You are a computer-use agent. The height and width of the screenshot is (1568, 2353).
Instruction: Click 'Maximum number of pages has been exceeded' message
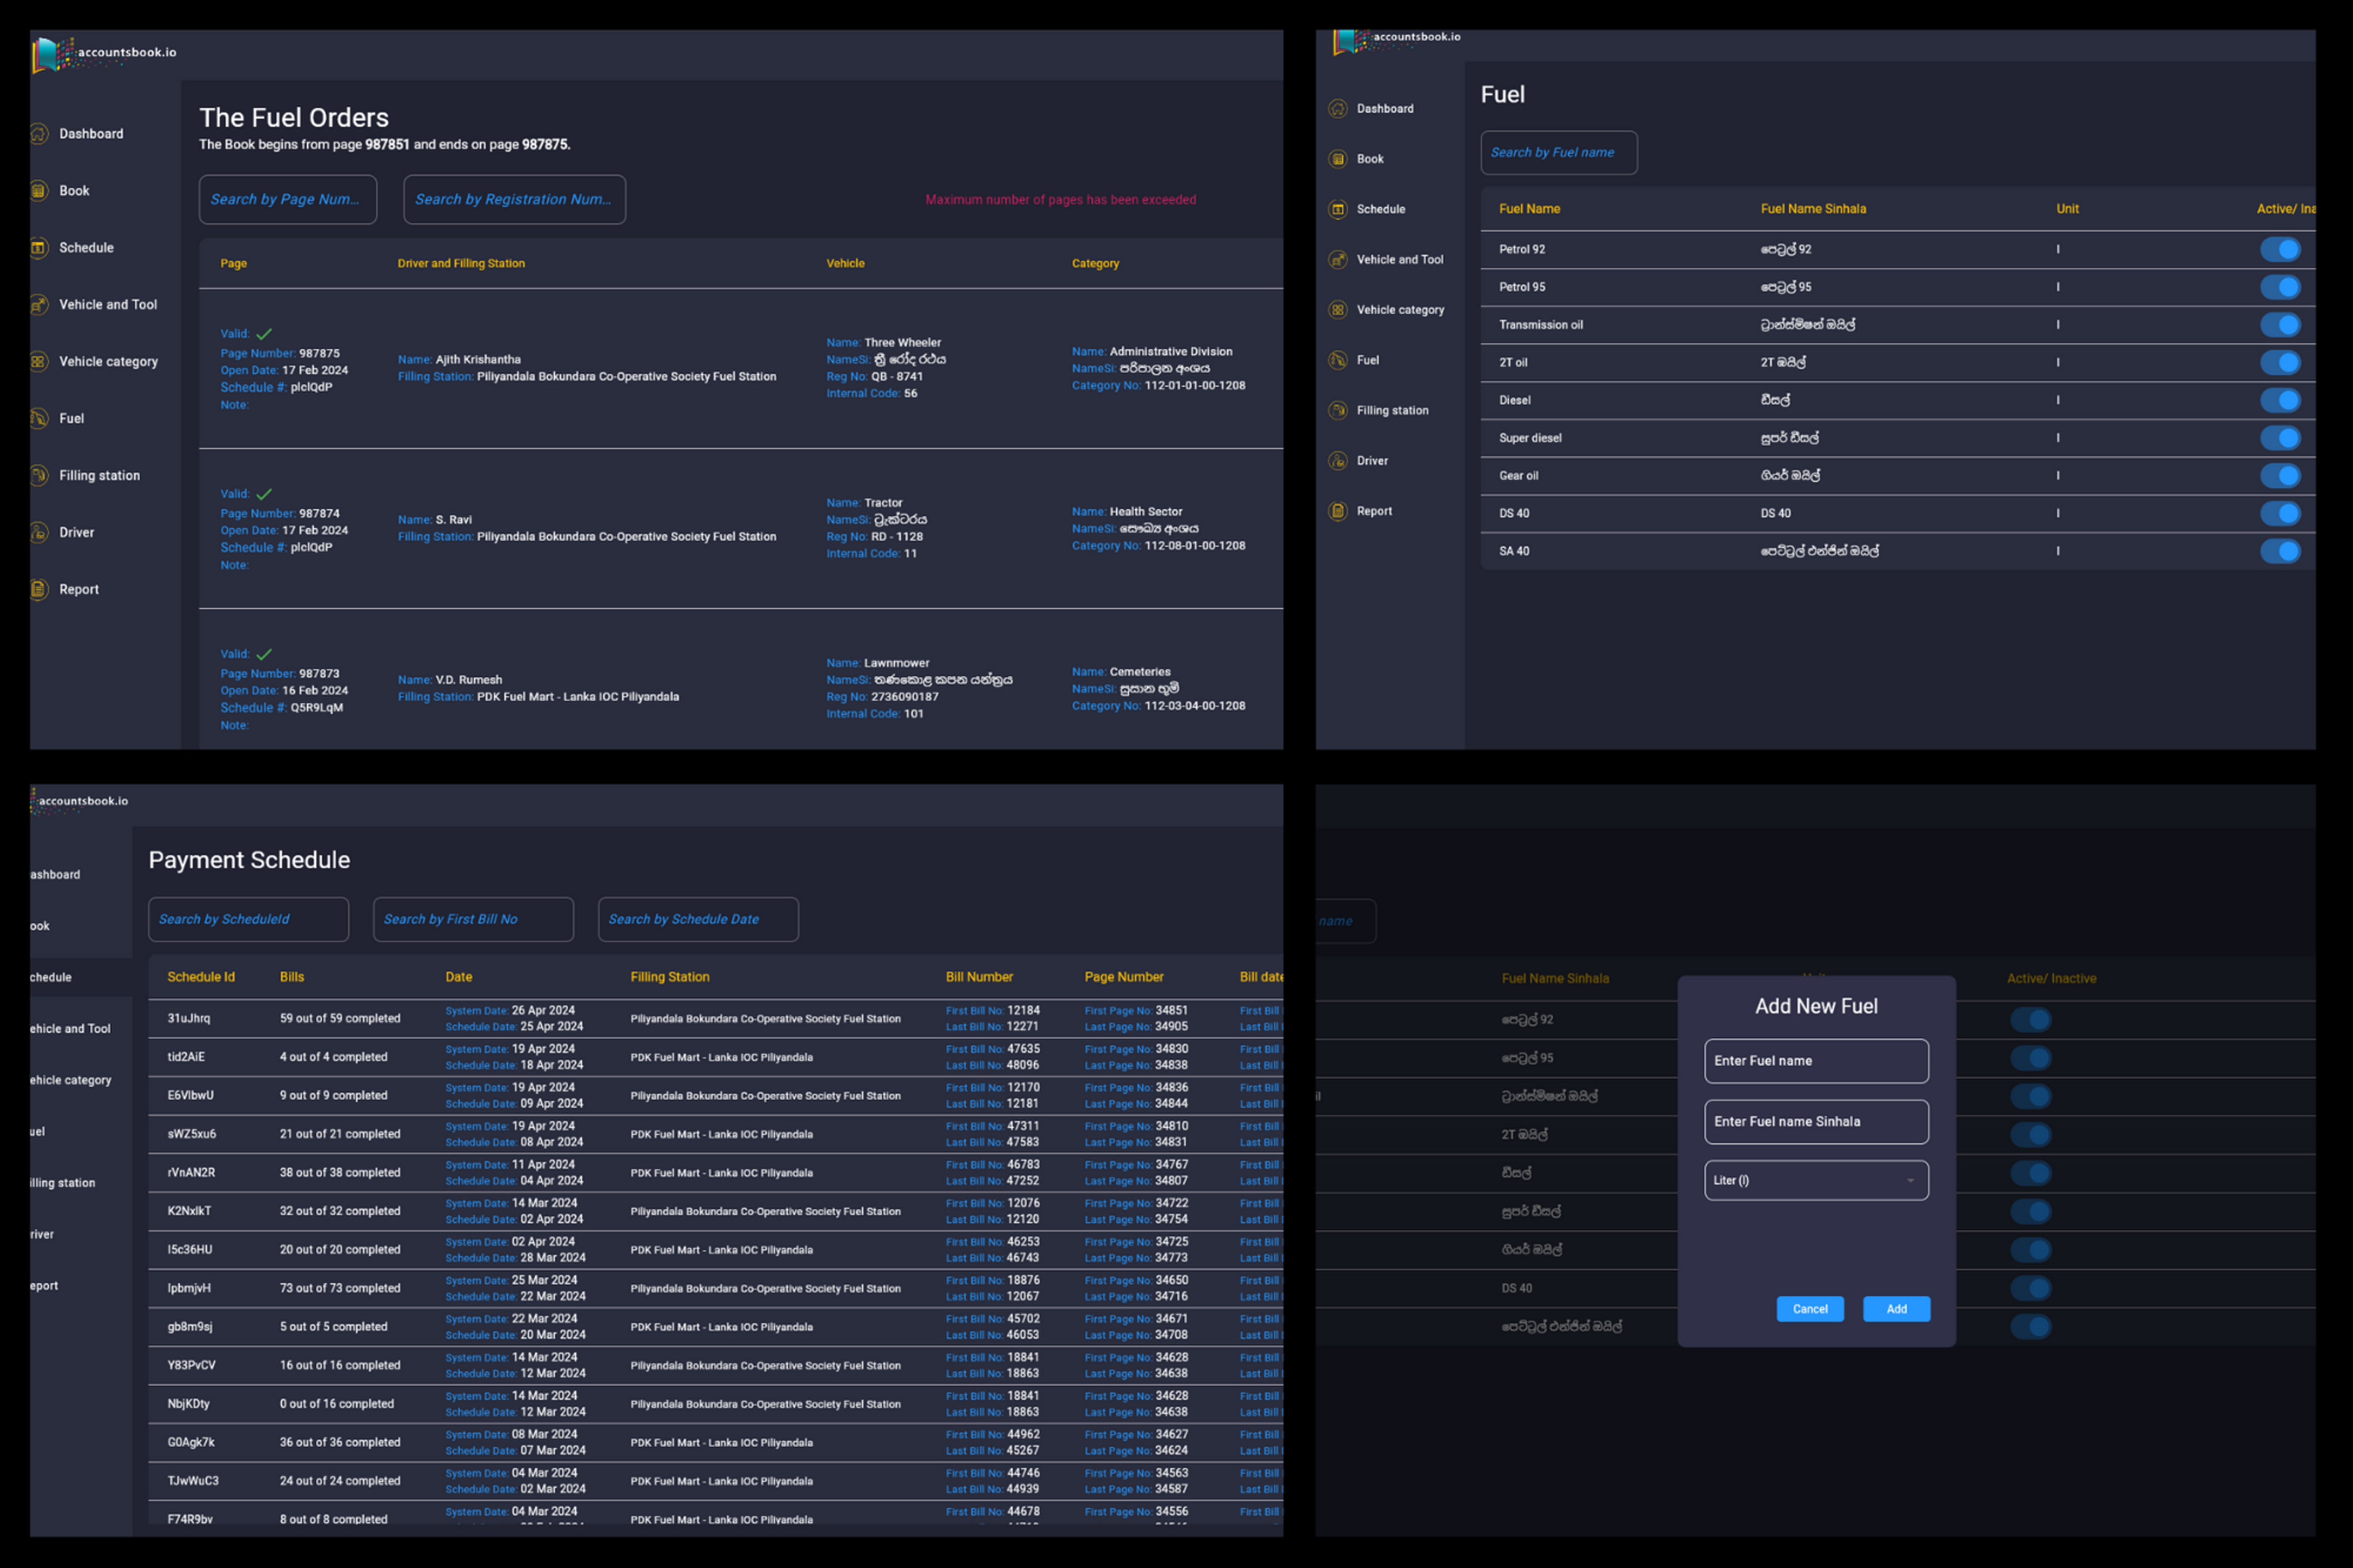pyautogui.click(x=1060, y=200)
